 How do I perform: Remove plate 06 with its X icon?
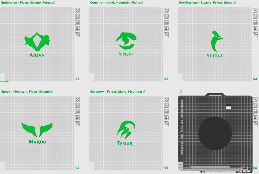click(255, 99)
